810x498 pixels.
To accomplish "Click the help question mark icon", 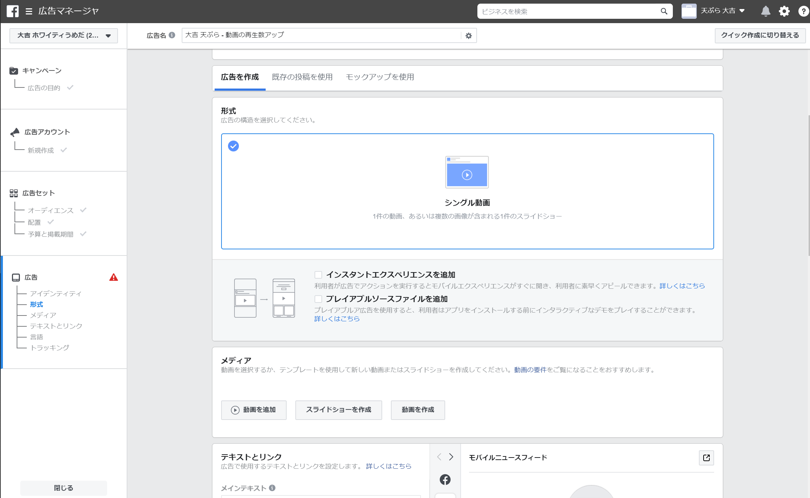I will [803, 11].
